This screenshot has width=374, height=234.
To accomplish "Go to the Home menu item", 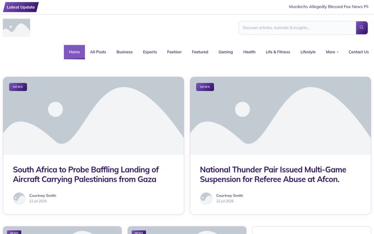I will point(74,52).
